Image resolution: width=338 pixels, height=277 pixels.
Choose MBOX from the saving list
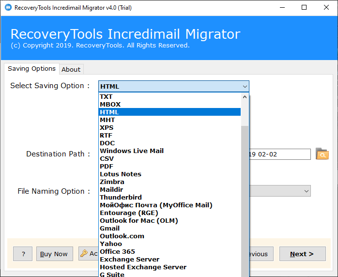click(x=169, y=104)
